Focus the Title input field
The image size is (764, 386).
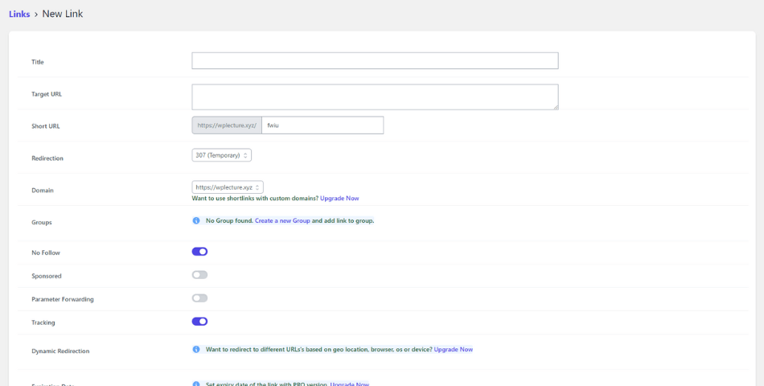click(x=376, y=61)
